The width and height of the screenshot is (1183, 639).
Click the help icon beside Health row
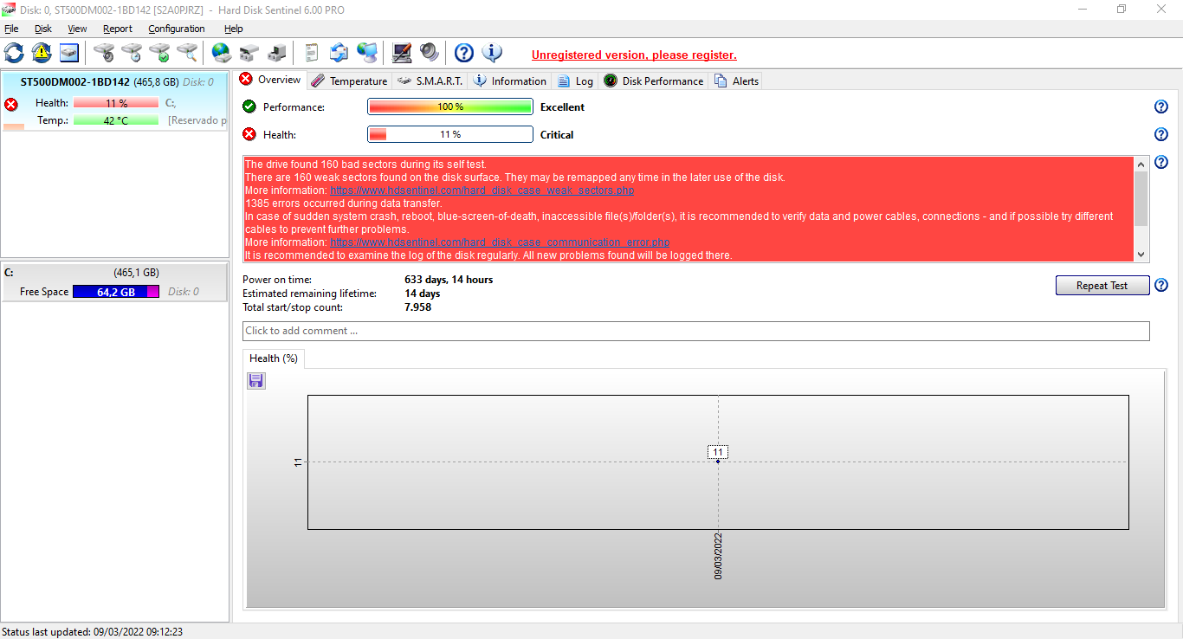pos(1161,134)
